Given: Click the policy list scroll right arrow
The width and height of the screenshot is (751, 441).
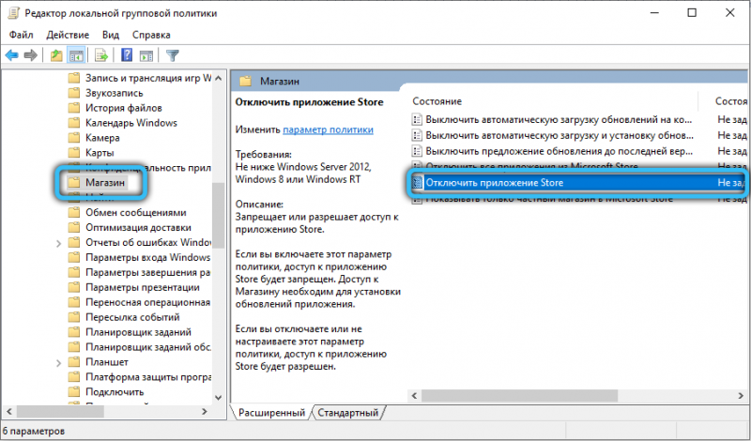Looking at the screenshot, I should 742,396.
